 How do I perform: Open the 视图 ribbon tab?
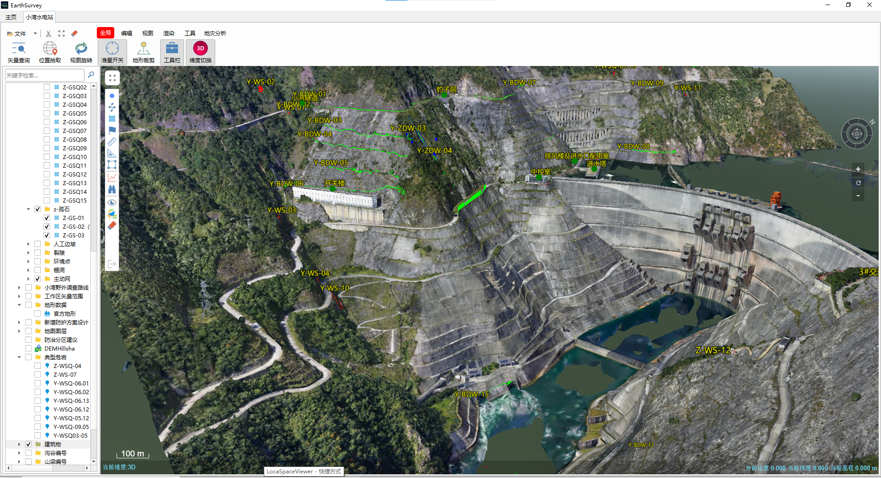[148, 33]
